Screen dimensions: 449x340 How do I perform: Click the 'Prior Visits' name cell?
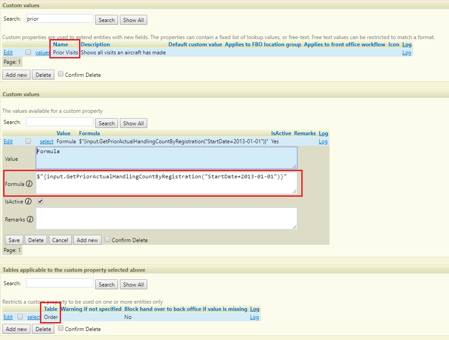[x=65, y=53]
